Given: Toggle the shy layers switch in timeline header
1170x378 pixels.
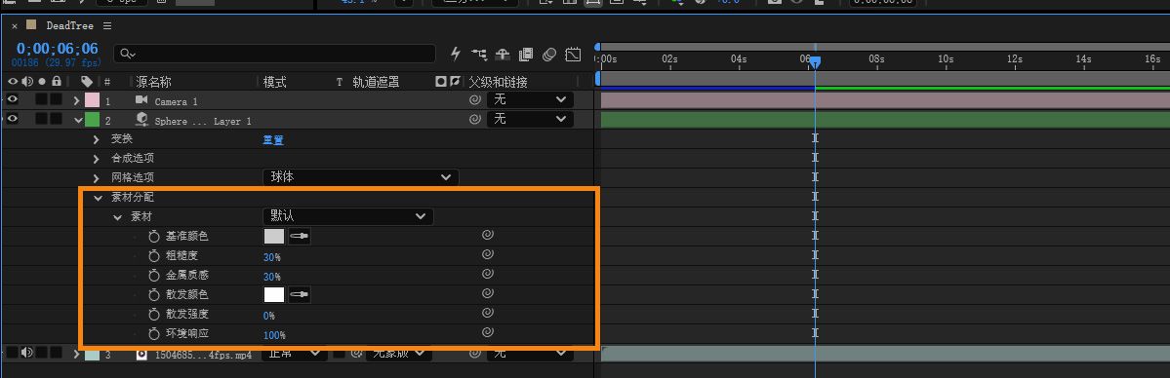Looking at the screenshot, I should pyautogui.click(x=503, y=54).
